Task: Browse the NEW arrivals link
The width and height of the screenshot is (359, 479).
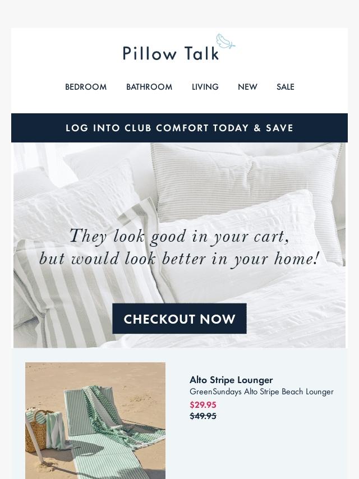Action: 247,87
